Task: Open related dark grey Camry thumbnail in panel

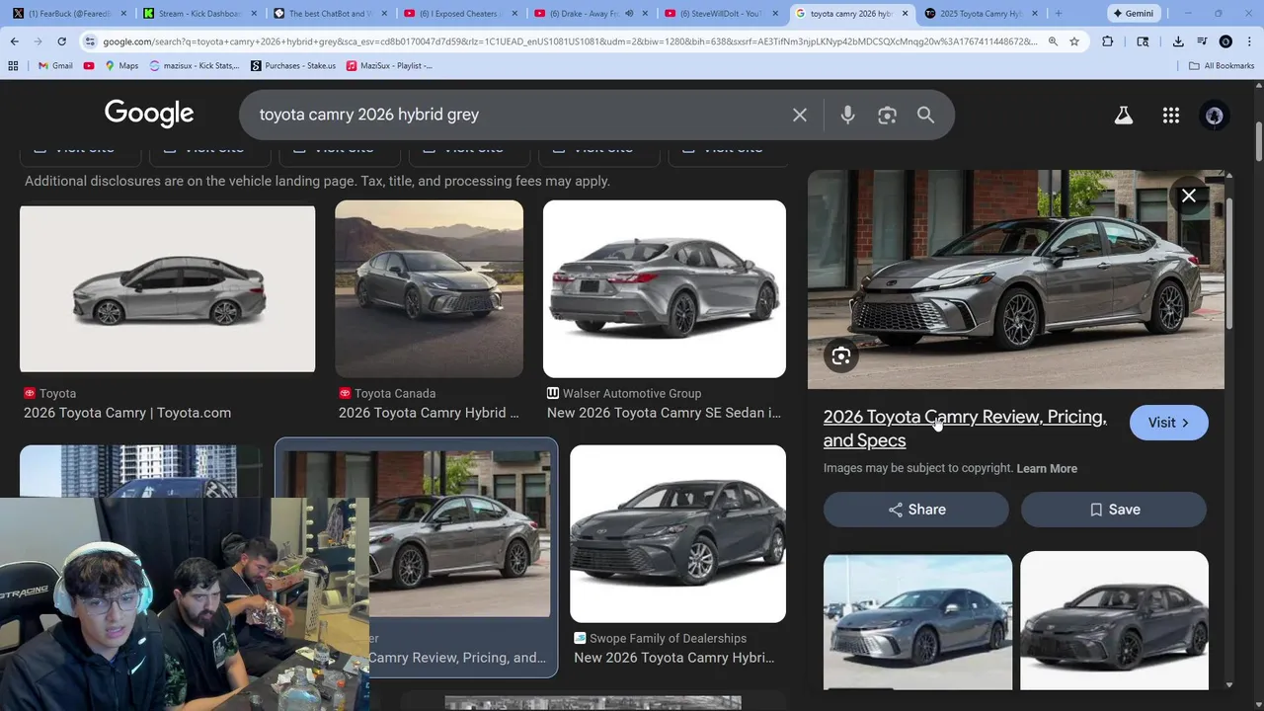Action: coord(1114,621)
